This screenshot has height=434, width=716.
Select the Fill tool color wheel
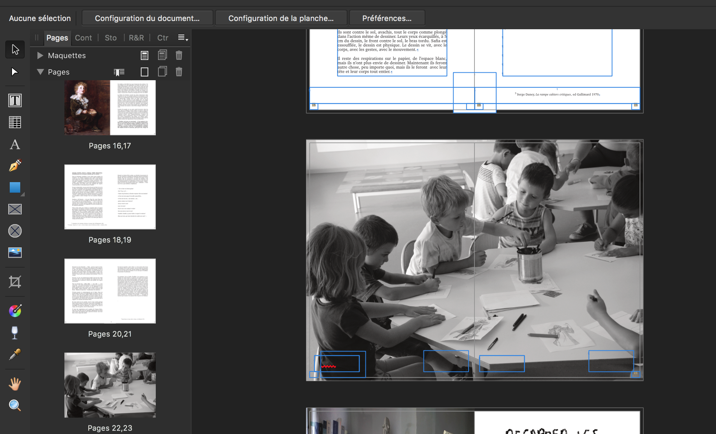(x=15, y=311)
